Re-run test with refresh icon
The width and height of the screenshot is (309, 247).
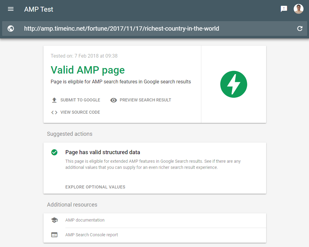tap(300, 28)
